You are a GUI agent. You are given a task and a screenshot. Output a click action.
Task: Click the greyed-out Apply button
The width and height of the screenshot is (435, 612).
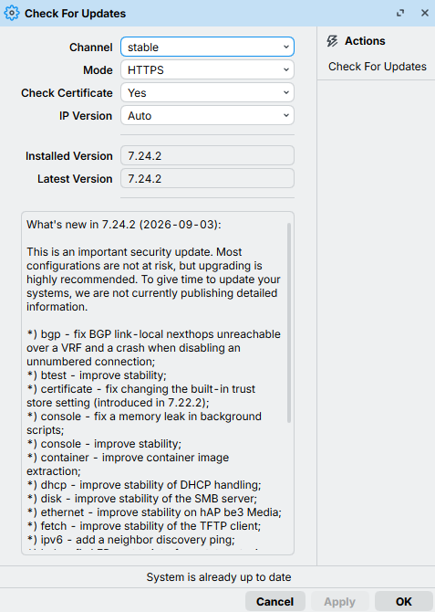click(339, 601)
